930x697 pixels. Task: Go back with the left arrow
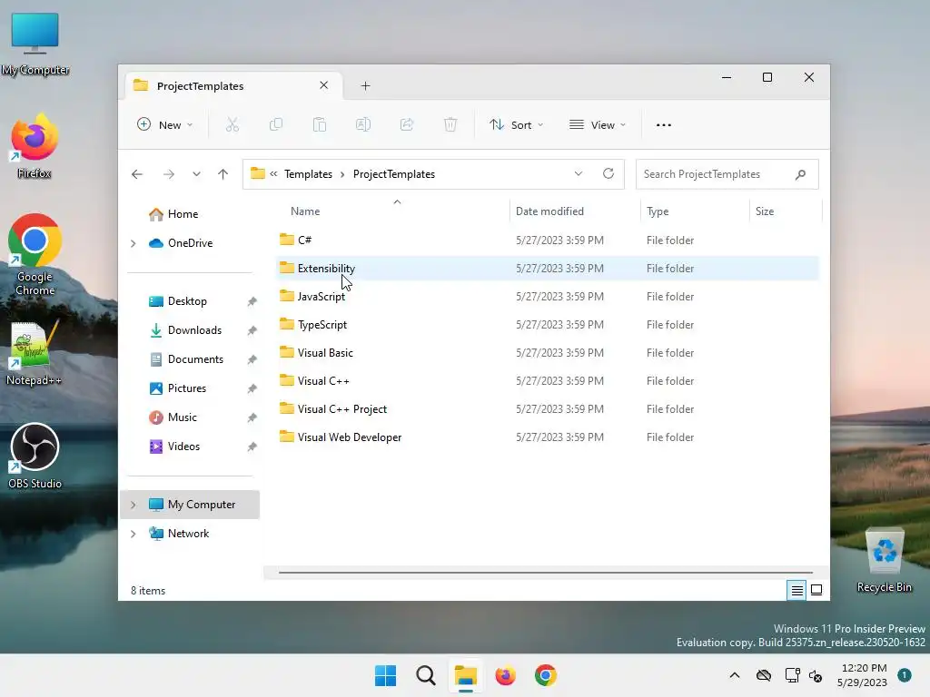[x=137, y=174]
